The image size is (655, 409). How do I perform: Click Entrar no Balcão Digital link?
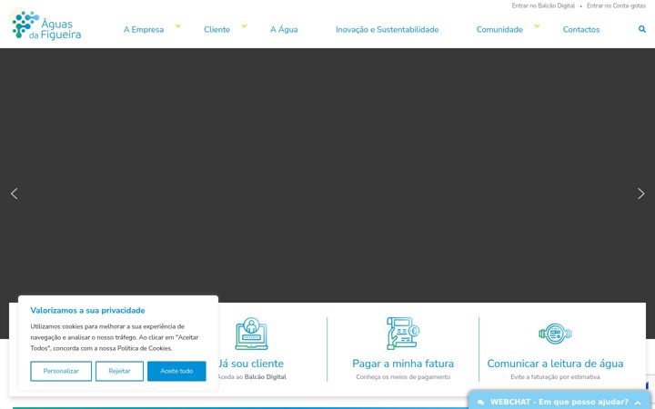point(543,5)
